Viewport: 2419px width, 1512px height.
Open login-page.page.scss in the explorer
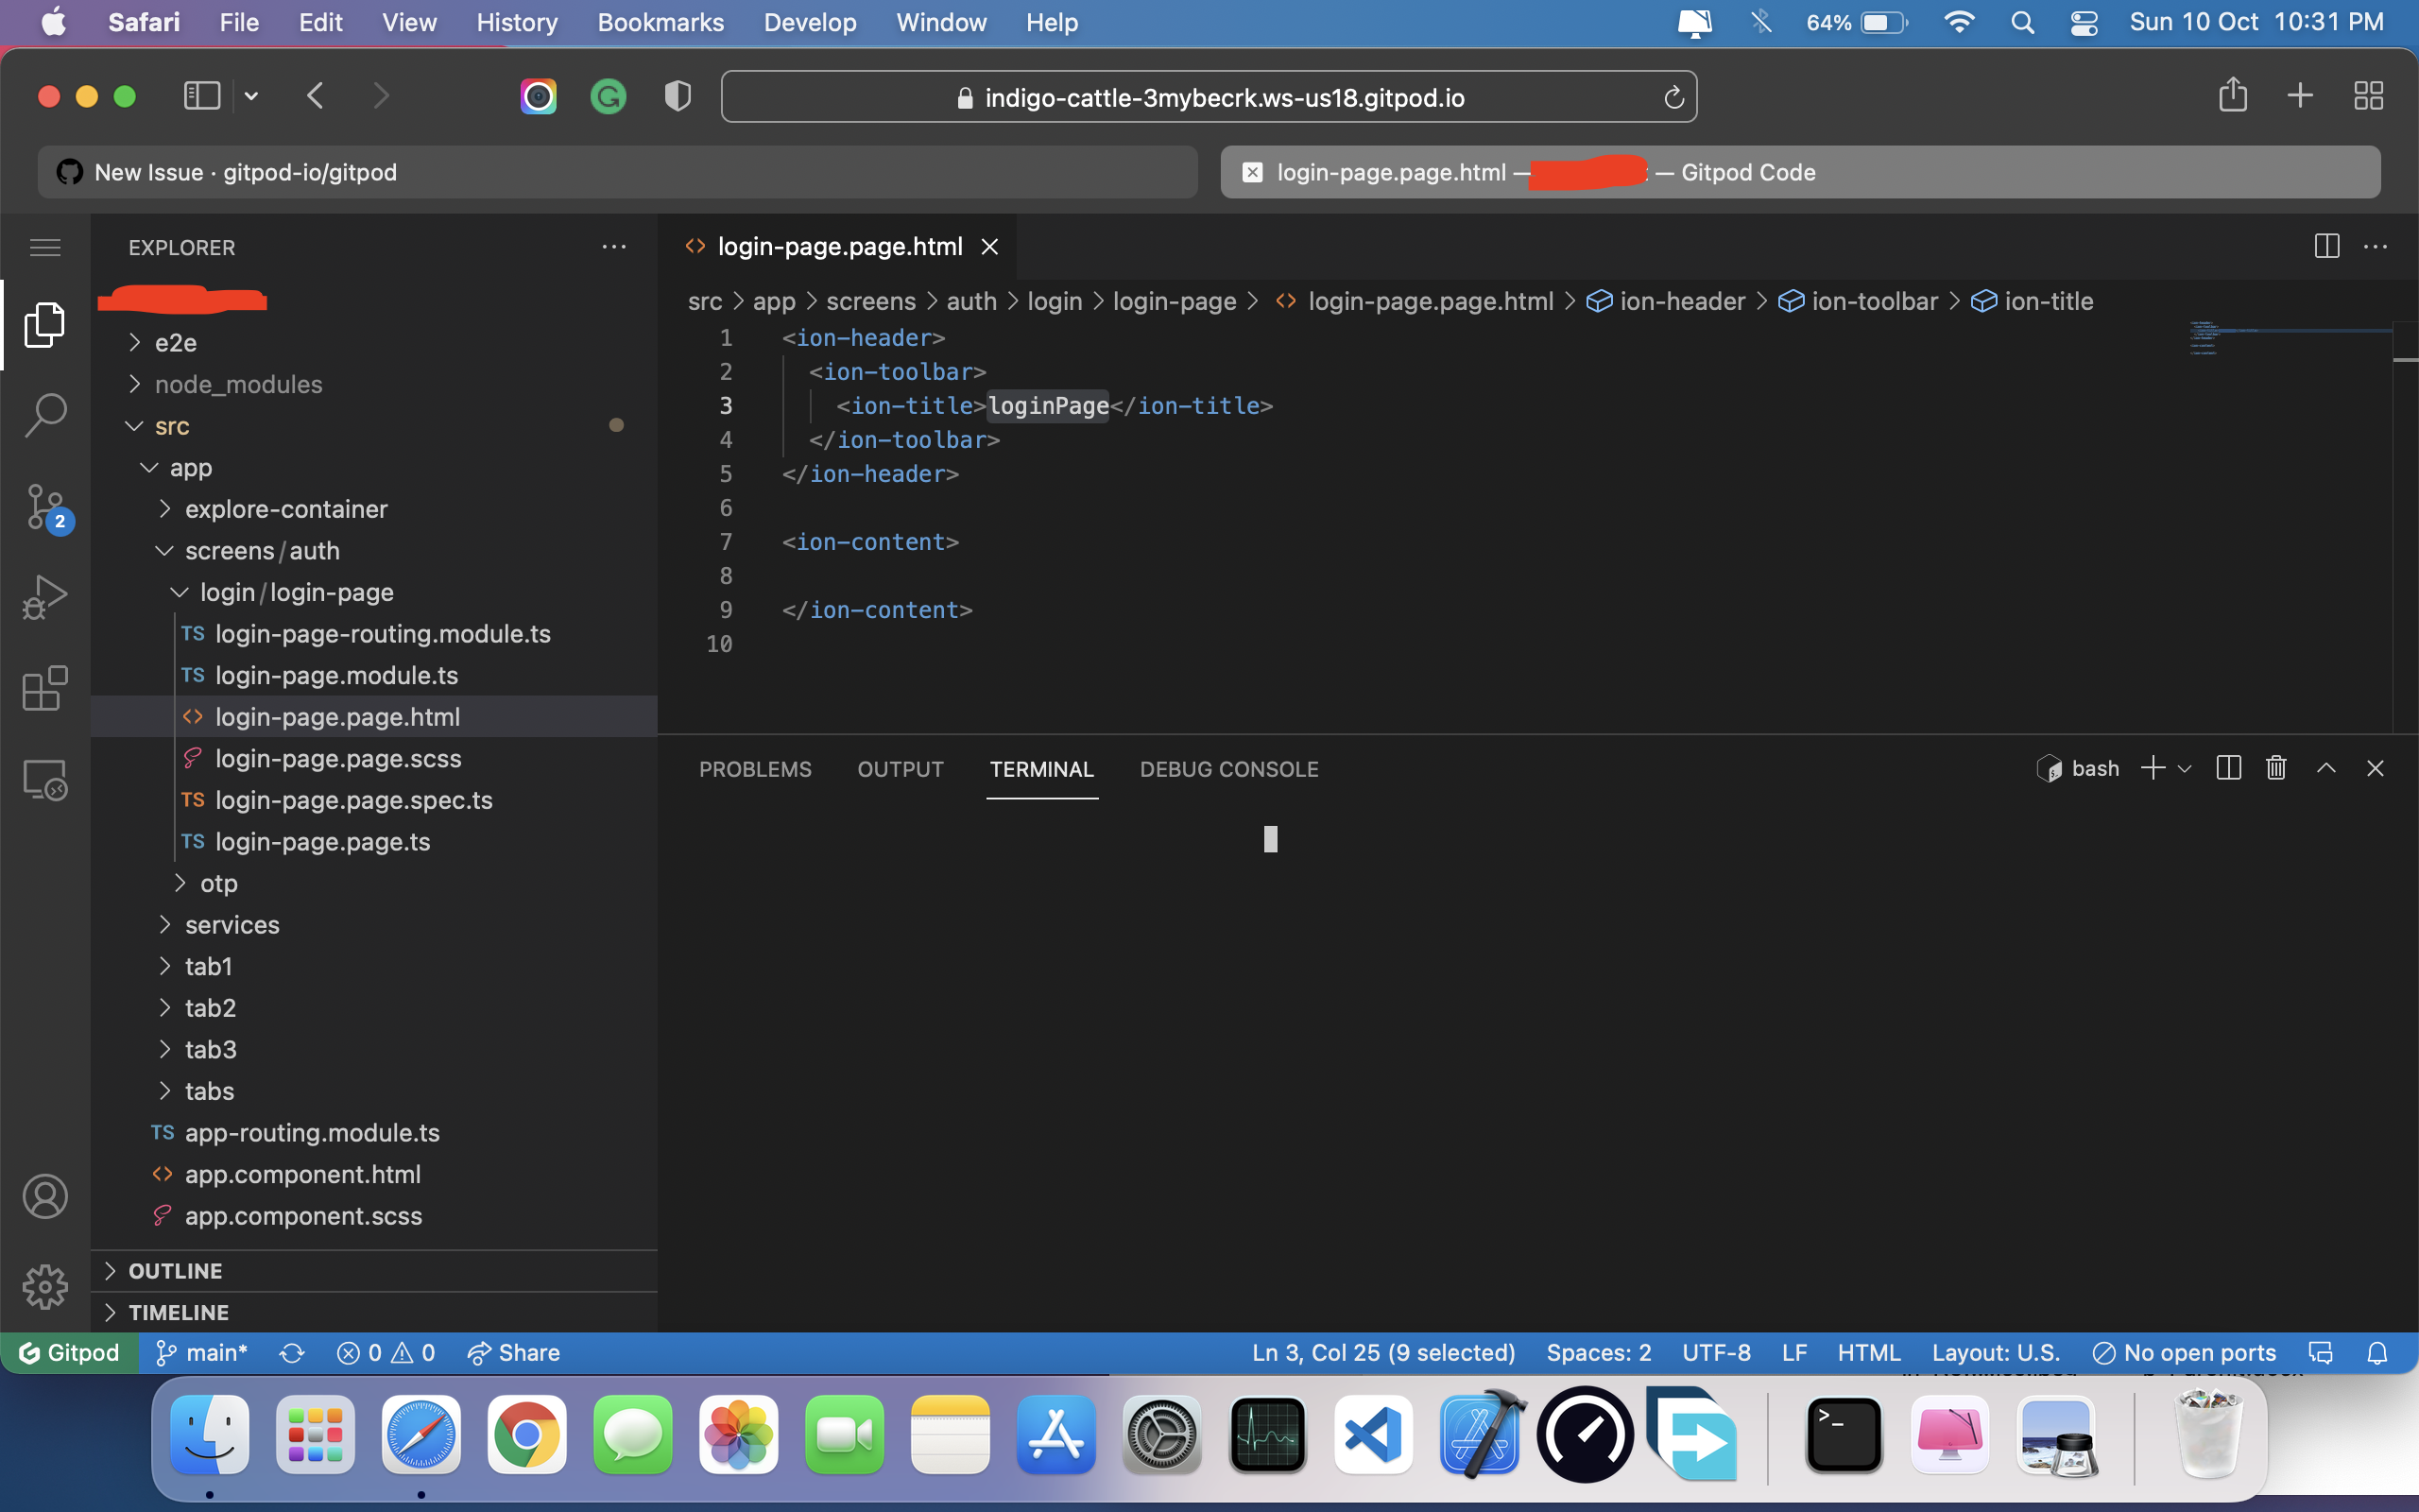pyautogui.click(x=375, y=758)
